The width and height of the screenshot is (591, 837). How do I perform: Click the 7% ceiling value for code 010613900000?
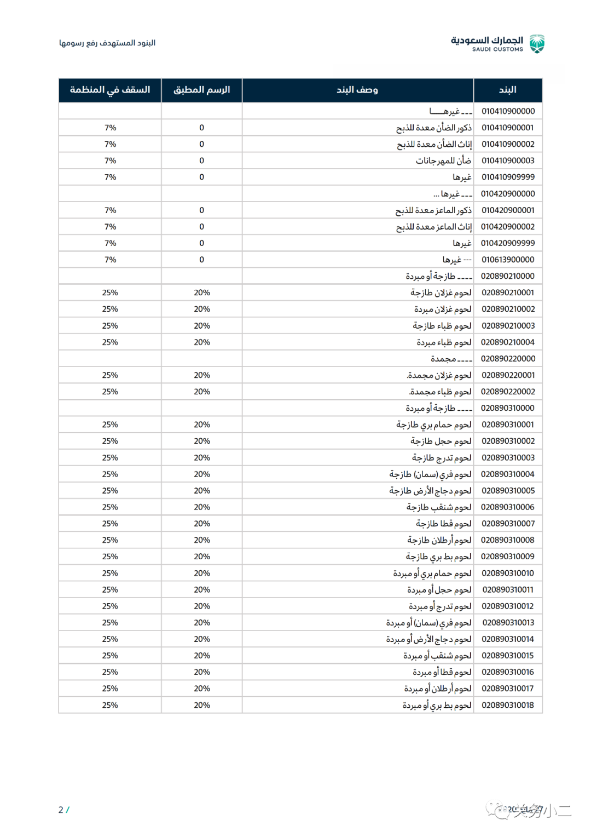click(110, 260)
